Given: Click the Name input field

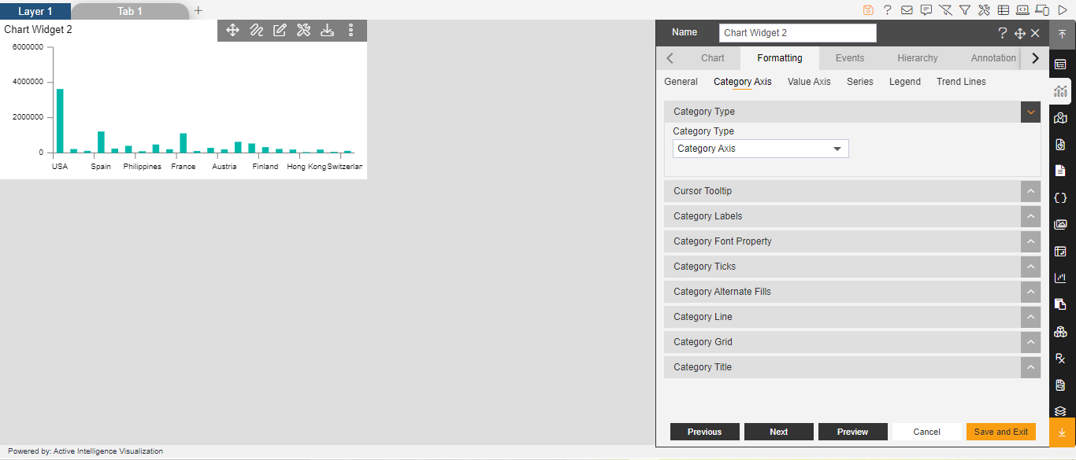Looking at the screenshot, I should [x=798, y=33].
